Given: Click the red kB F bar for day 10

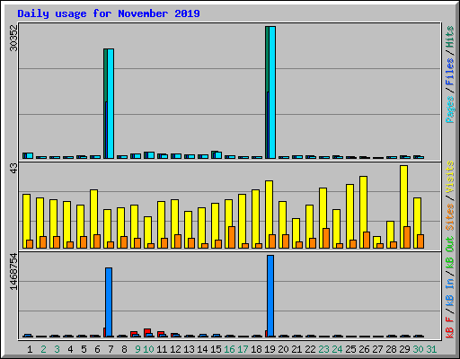Looking at the screenshot, I should 146,331.
